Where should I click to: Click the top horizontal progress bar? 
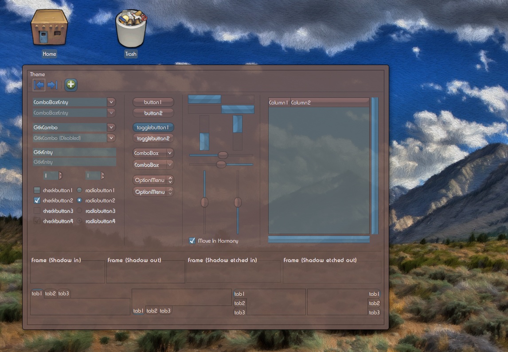pos(221,99)
